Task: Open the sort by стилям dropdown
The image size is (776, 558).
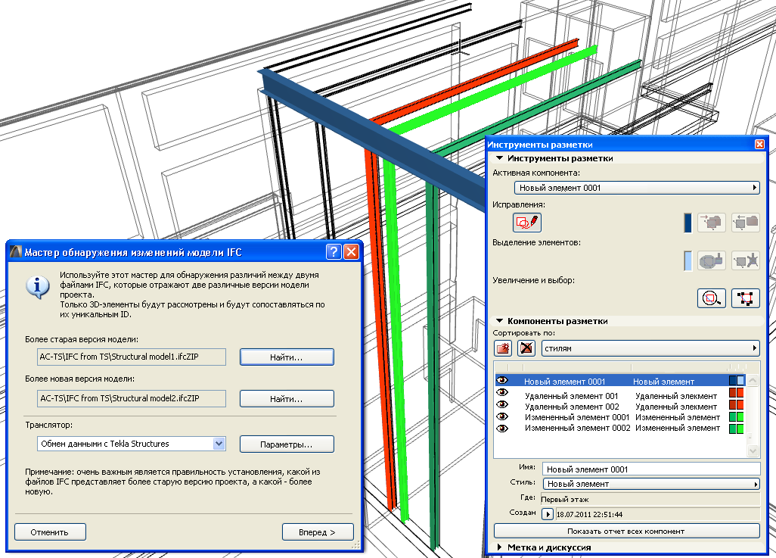Action: (x=650, y=348)
